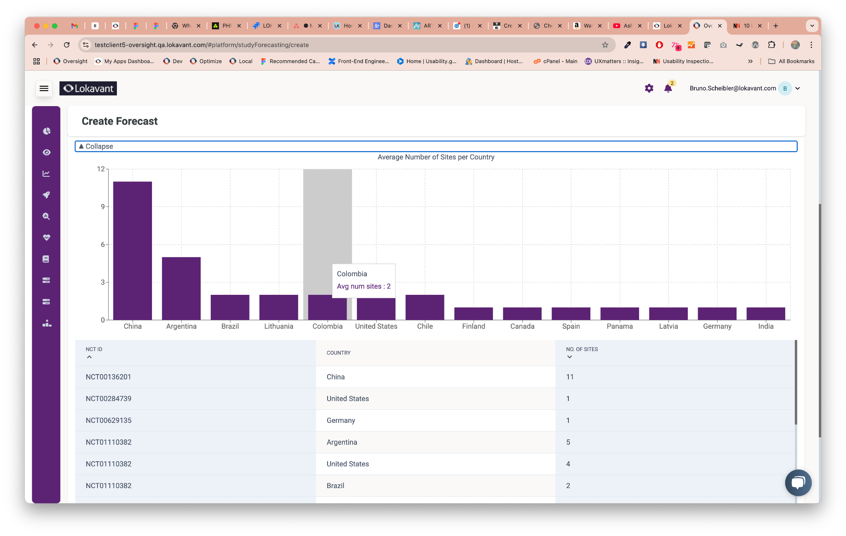Click the Lokavant logo
The width and height of the screenshot is (846, 536).
(88, 88)
